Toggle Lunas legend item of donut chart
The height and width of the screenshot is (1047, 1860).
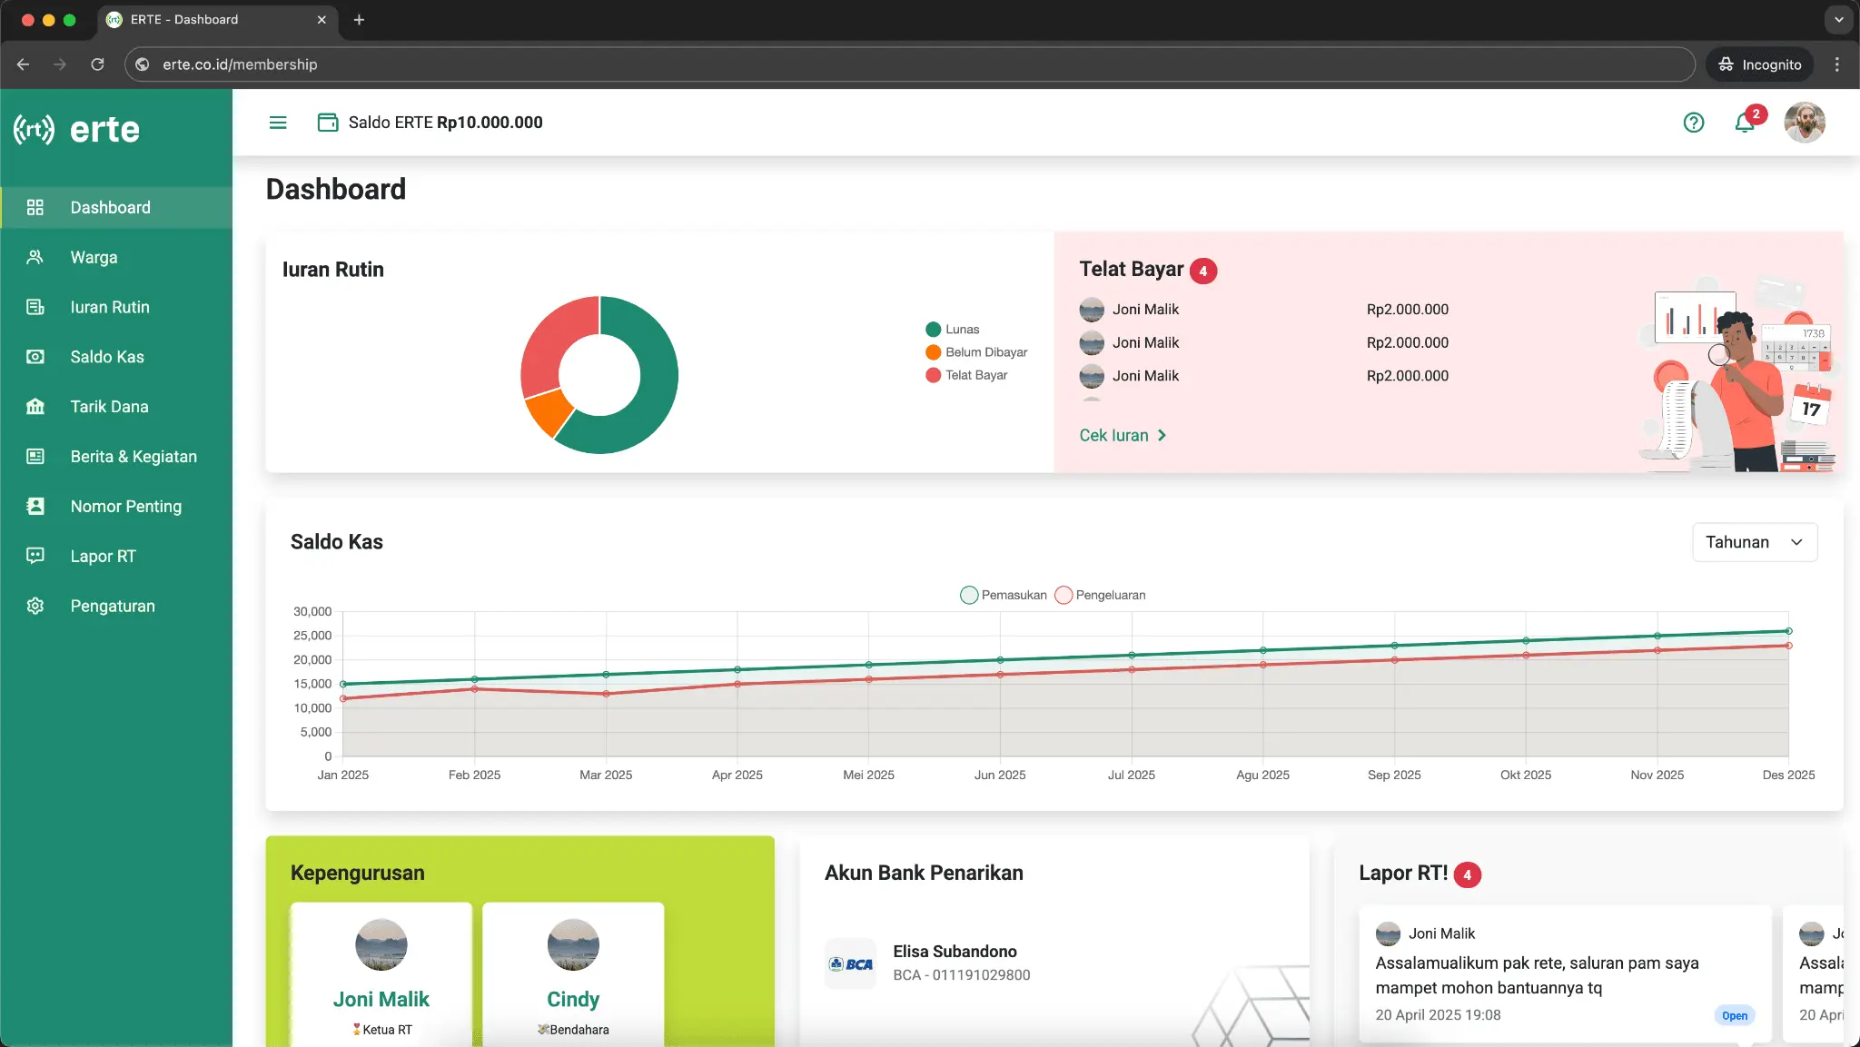pyautogui.click(x=953, y=330)
